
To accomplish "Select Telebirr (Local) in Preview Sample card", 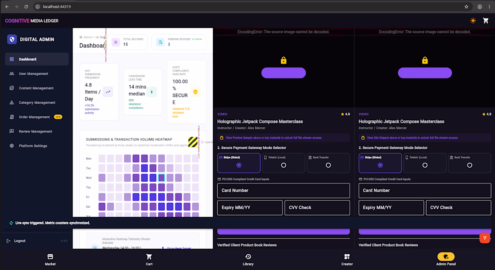I will pos(283,163).
